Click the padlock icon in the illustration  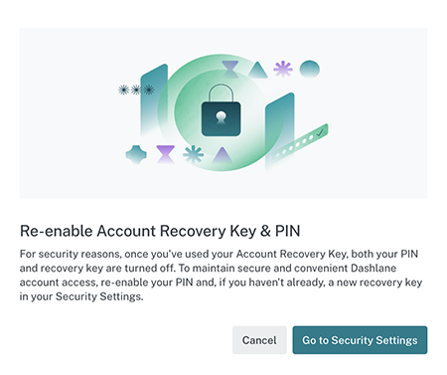click(222, 110)
